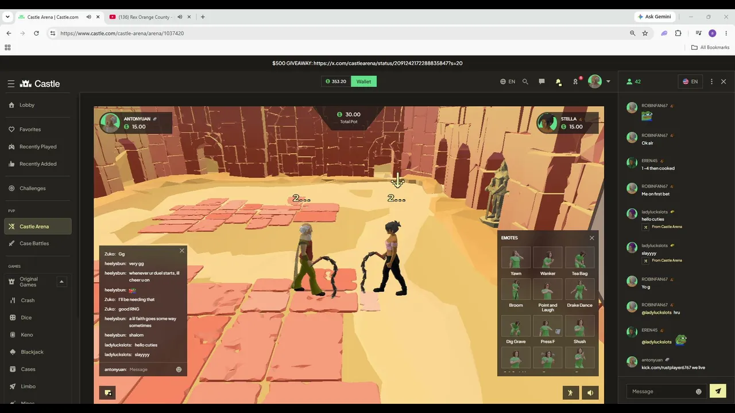Open the globe EN language selector
This screenshot has height=413, width=735.
coord(508,81)
